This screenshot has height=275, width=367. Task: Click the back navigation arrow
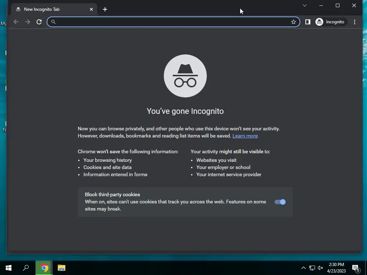(16, 22)
